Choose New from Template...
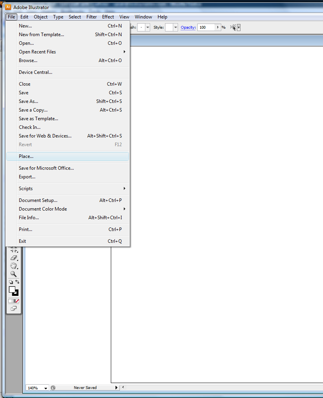 point(68,35)
